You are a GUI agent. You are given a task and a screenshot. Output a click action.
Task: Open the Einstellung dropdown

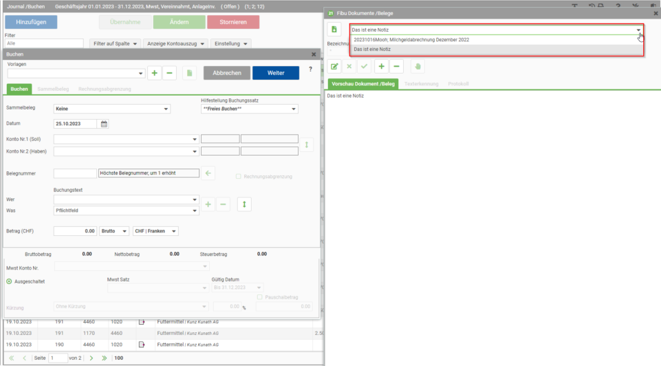click(230, 43)
